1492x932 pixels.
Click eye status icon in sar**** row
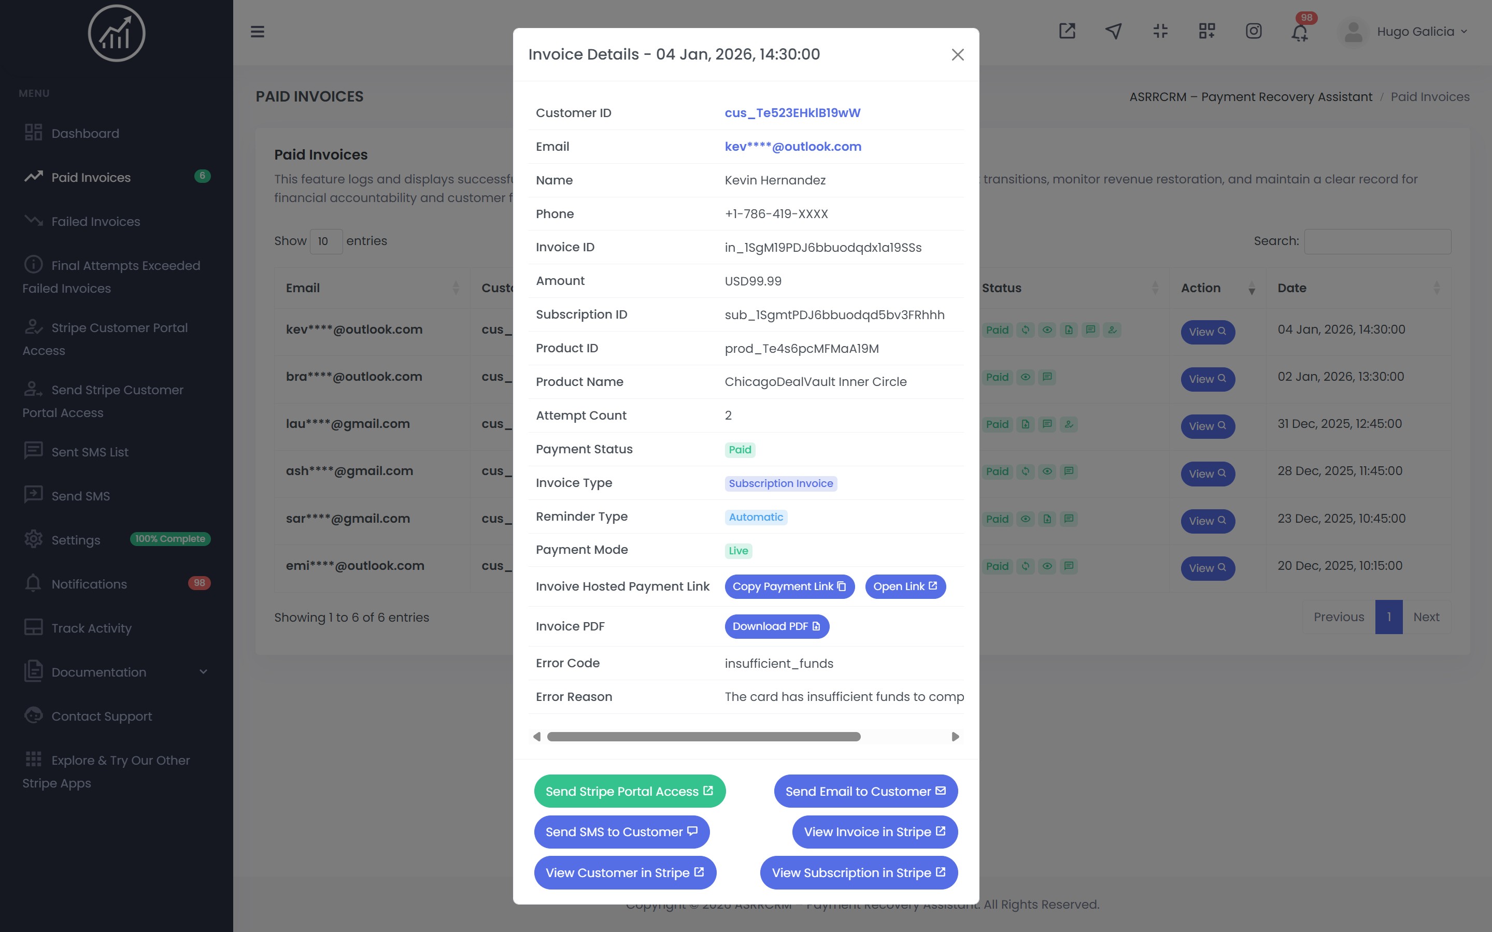(x=1025, y=519)
